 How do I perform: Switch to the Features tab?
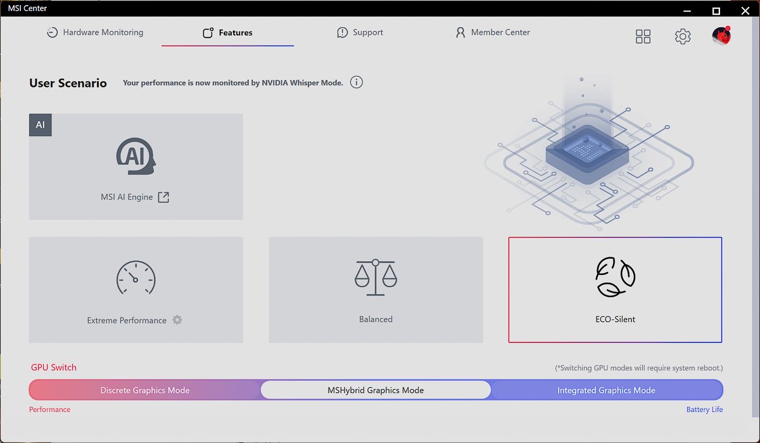click(x=227, y=33)
